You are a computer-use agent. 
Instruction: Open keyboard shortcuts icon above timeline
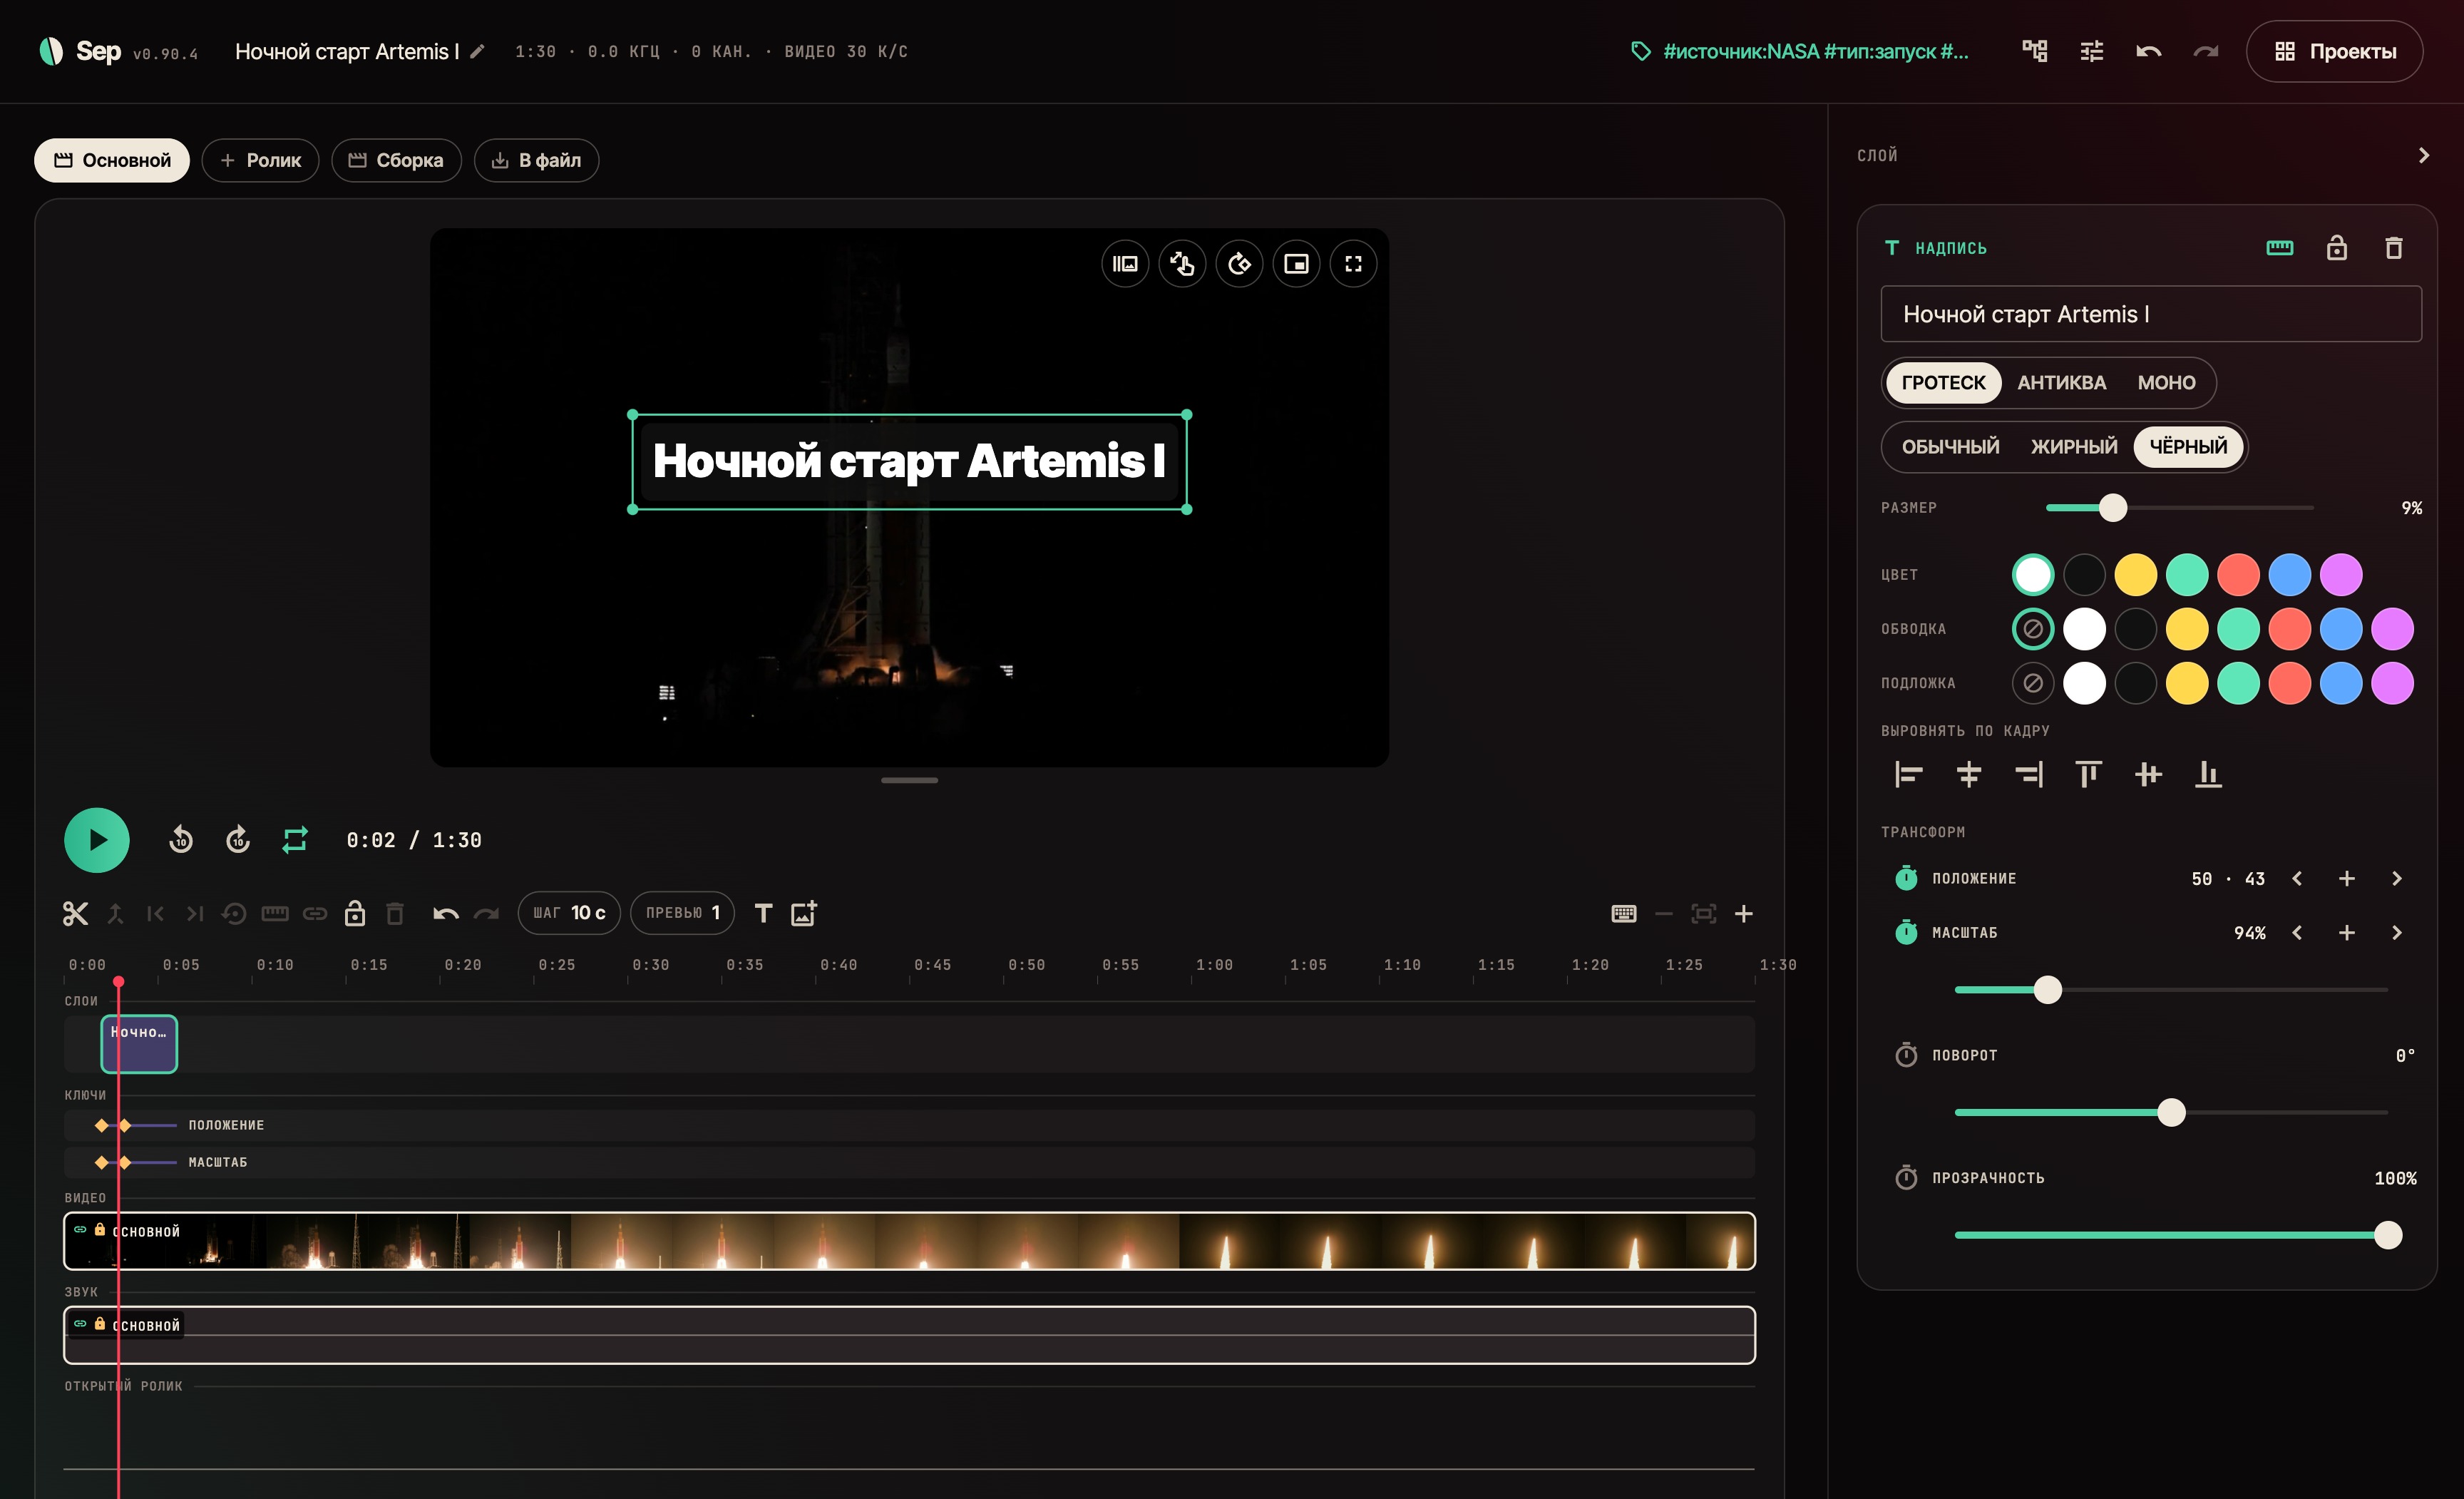tap(1624, 913)
